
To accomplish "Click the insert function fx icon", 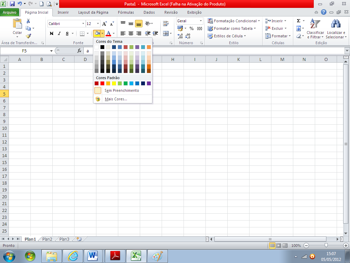I will [79, 51].
